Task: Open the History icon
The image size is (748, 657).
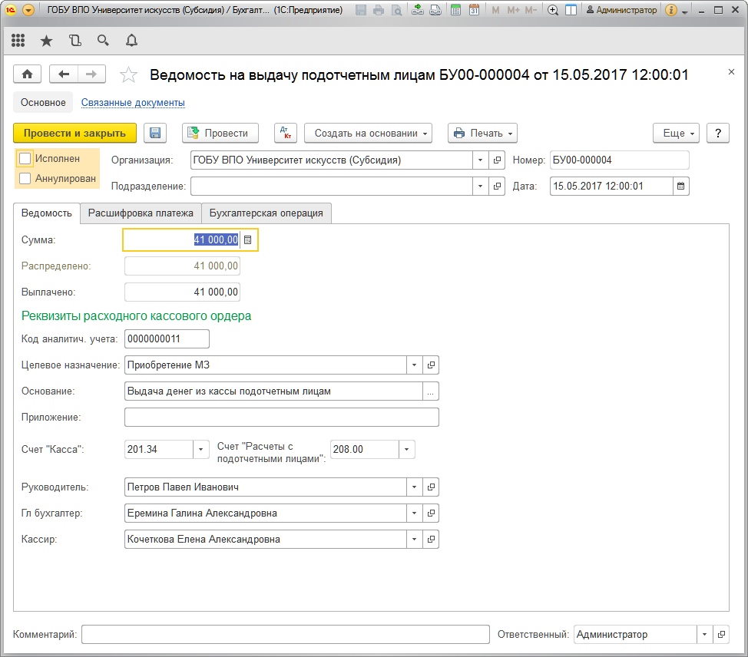Action: point(74,41)
